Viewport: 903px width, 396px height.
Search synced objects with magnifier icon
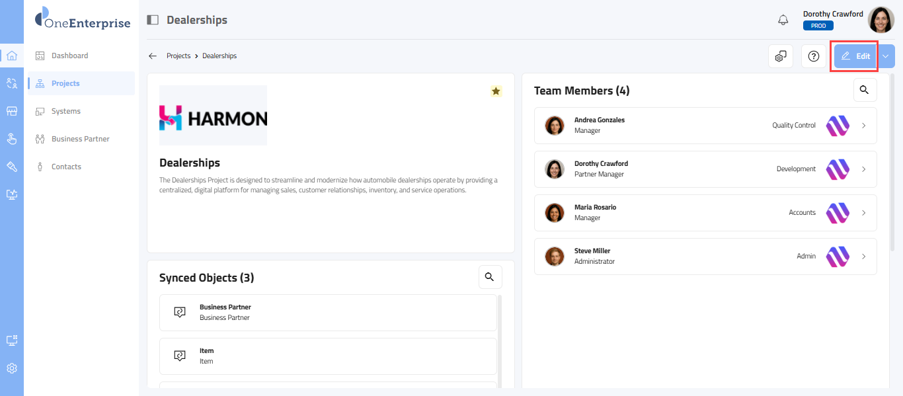tap(490, 277)
